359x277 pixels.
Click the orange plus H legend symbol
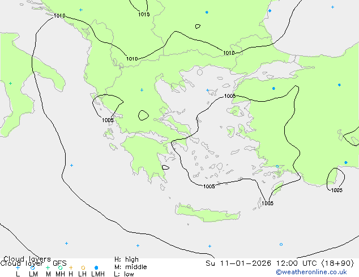point(71,267)
